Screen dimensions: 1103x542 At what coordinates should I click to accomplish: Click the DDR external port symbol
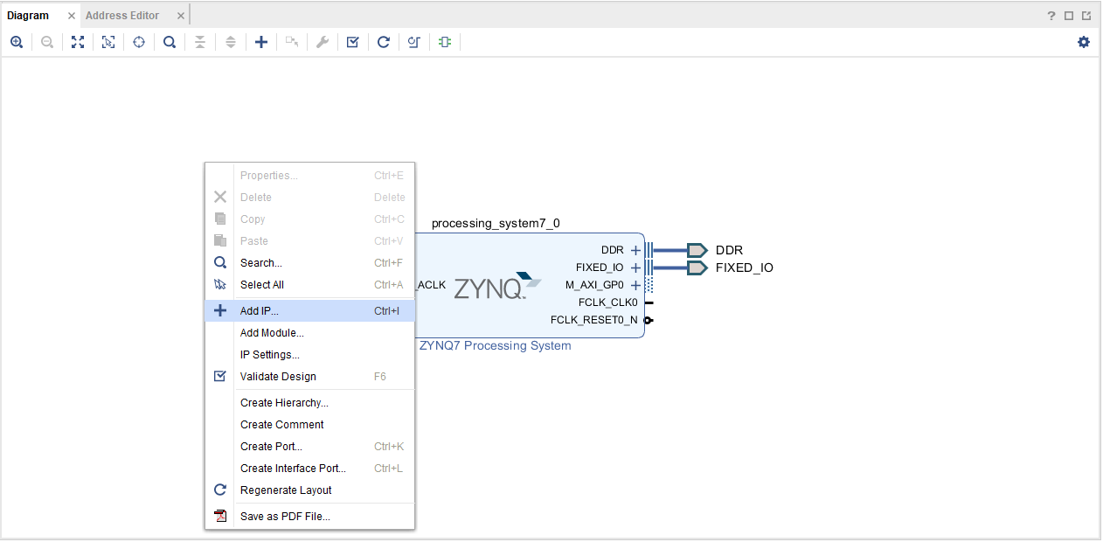(697, 251)
